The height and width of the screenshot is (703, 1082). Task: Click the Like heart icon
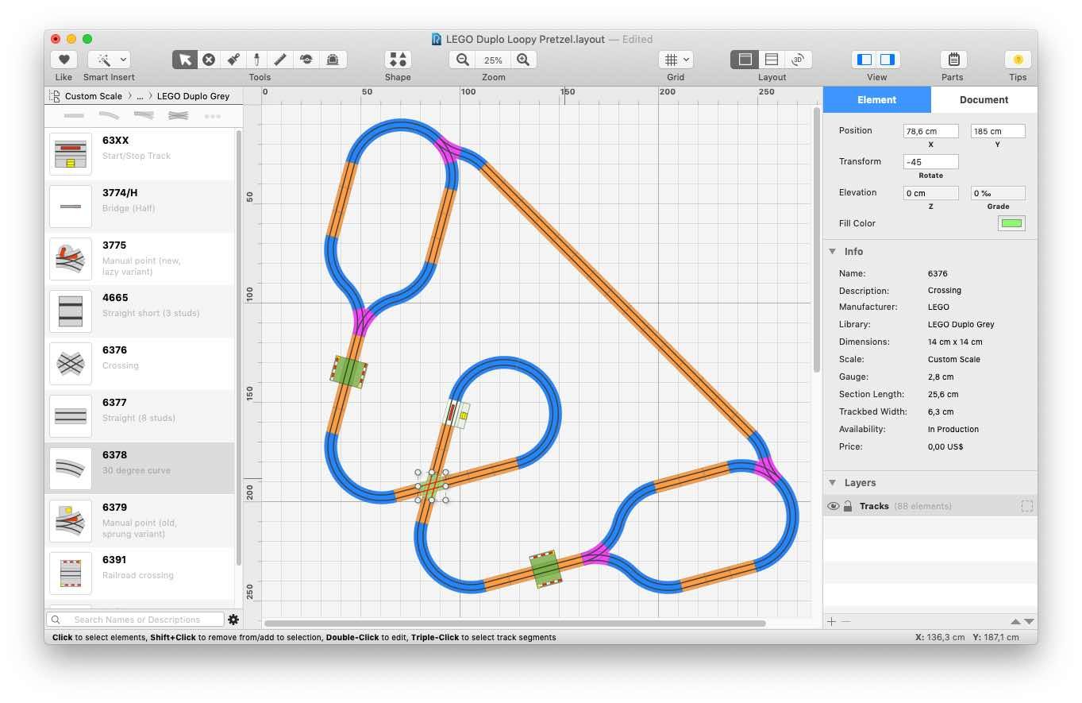click(64, 60)
